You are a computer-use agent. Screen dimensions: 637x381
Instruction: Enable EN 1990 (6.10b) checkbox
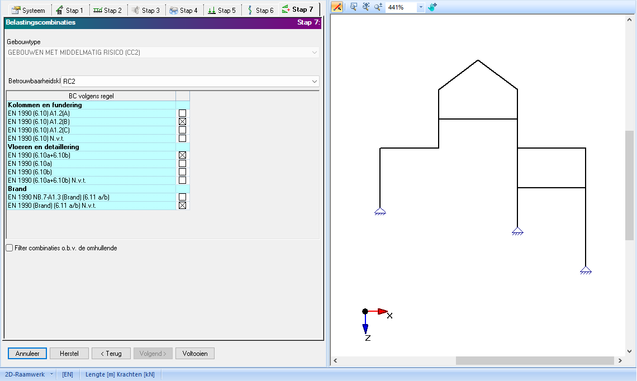coord(182,172)
